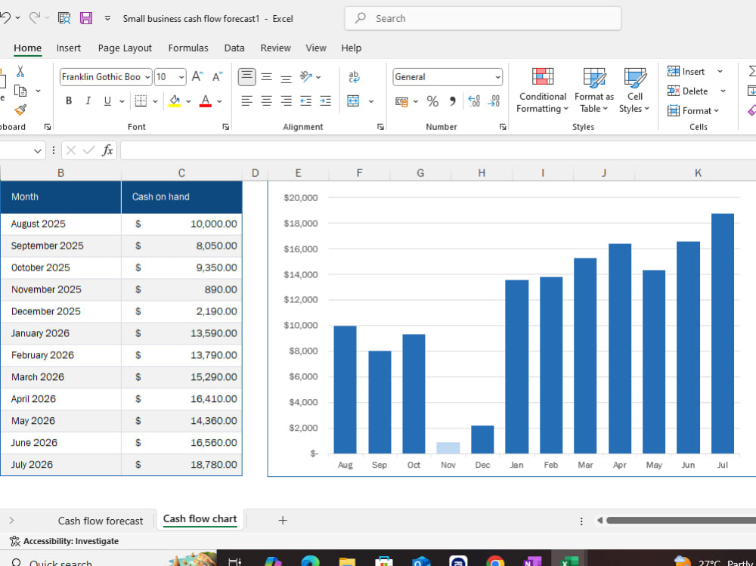Toggle Middle Align alignment
The width and height of the screenshot is (756, 566).
pos(267,76)
